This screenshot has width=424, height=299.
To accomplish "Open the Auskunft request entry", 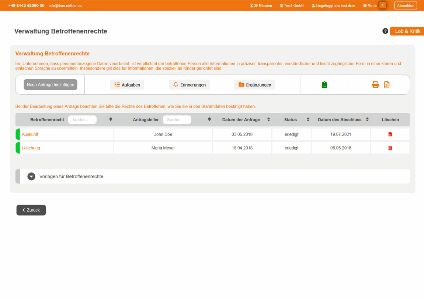I will pos(30,134).
